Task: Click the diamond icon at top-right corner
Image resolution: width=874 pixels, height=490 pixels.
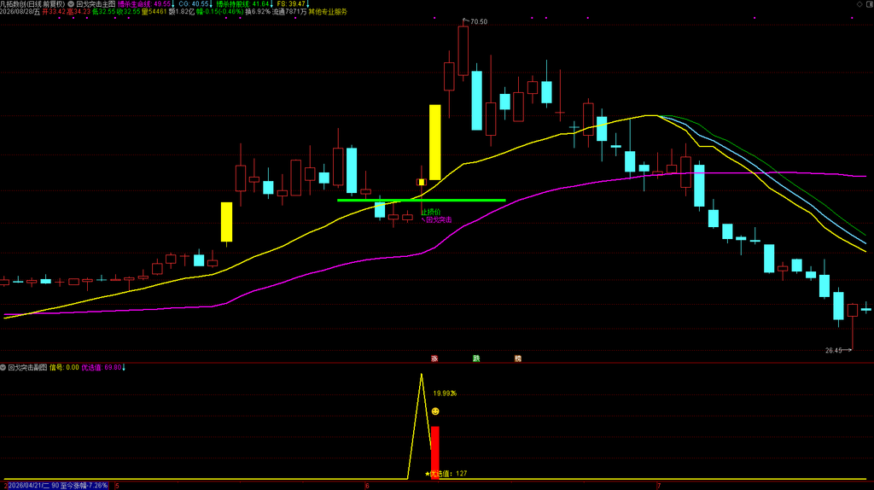Action: click(x=859, y=4)
